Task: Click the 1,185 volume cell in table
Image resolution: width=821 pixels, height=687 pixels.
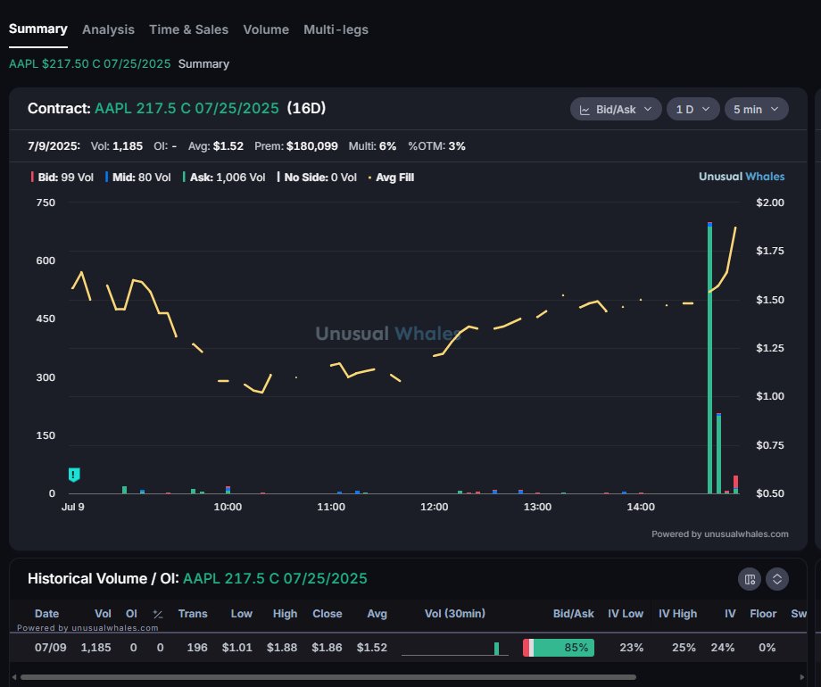Action: click(x=95, y=648)
